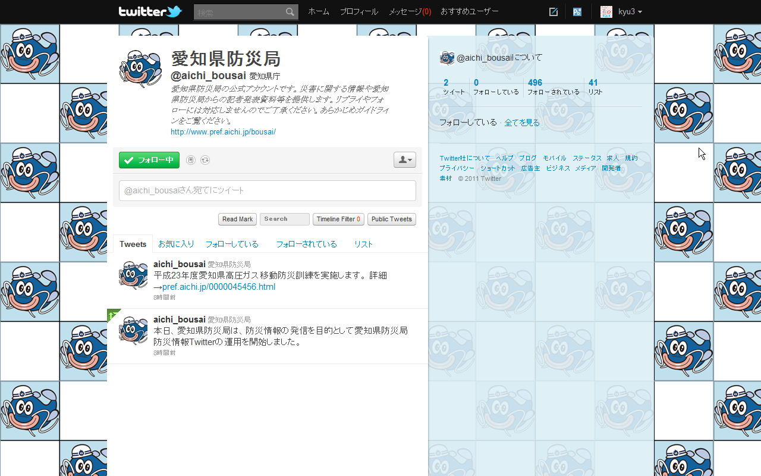Click the Timeline Filter 0 button
This screenshot has width=761, height=476.
(338, 220)
